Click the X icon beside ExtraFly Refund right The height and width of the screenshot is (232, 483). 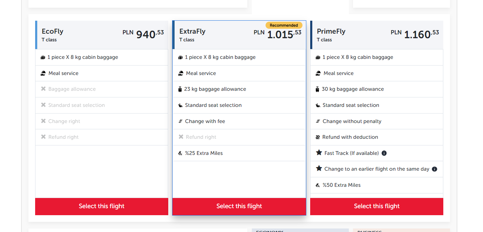tap(181, 137)
